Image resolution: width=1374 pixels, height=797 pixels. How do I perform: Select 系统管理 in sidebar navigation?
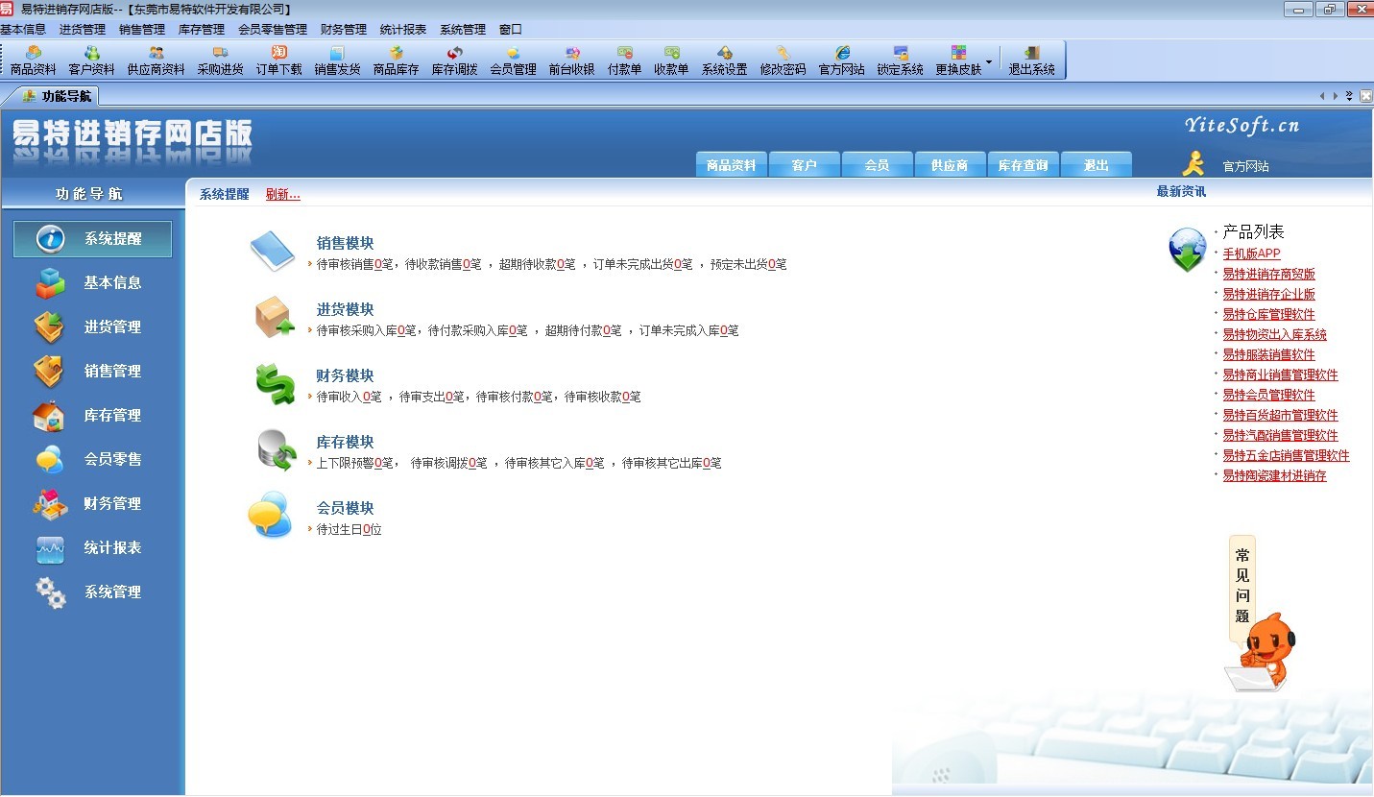pos(92,592)
